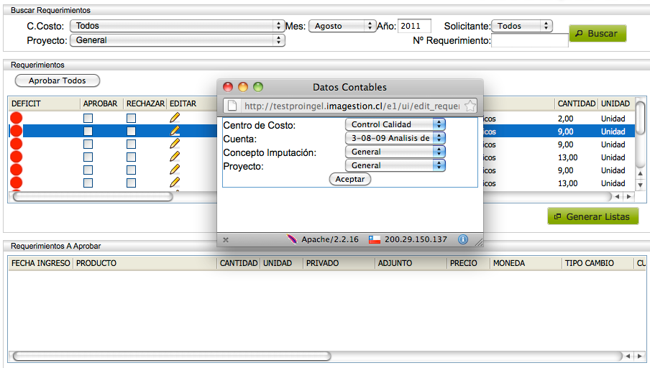Screen dimensions: 650x368
Task: Click UNIDAD header in Requerimientos A Aprobar table
Action: [x=281, y=263]
